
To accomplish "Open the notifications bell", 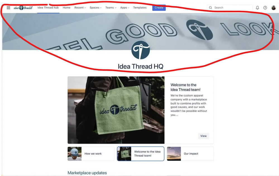I will [x=257, y=8].
